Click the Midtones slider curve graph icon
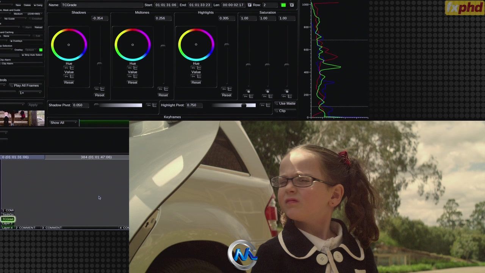Screen dimensions: 485x273 click(x=166, y=89)
